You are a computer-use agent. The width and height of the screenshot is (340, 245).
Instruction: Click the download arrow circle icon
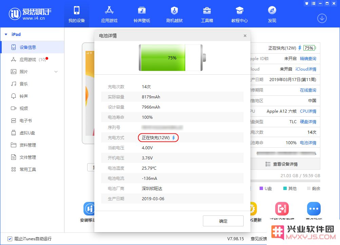pos(322,18)
